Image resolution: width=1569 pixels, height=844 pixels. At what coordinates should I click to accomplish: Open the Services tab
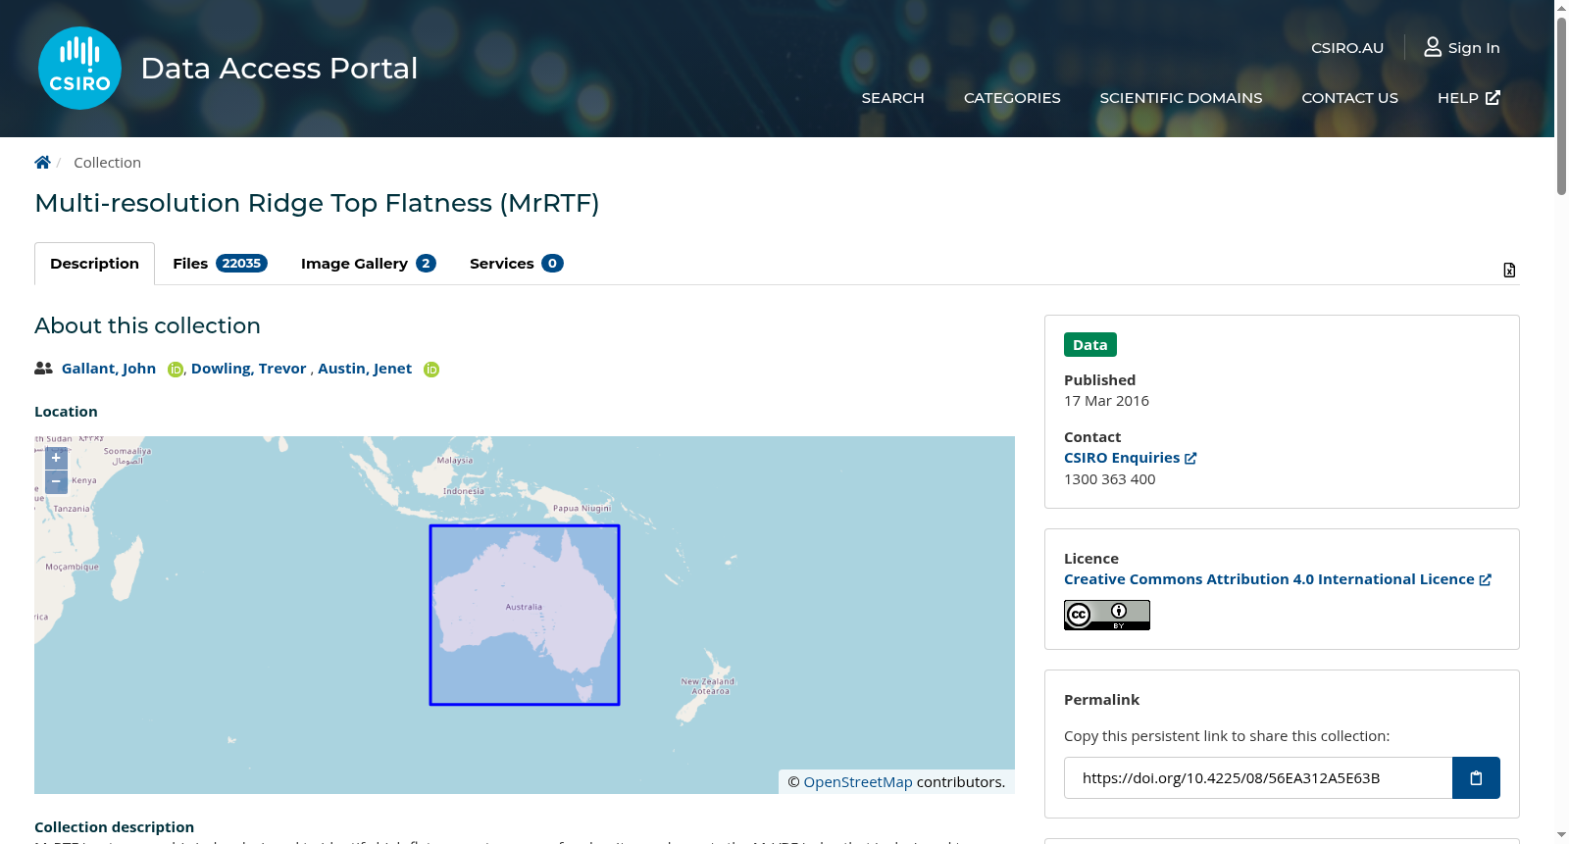(x=516, y=264)
